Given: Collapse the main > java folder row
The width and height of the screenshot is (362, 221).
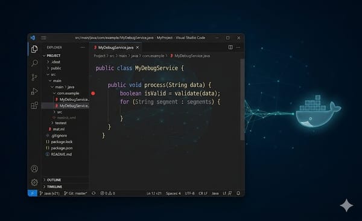Looking at the screenshot, I should point(65,87).
